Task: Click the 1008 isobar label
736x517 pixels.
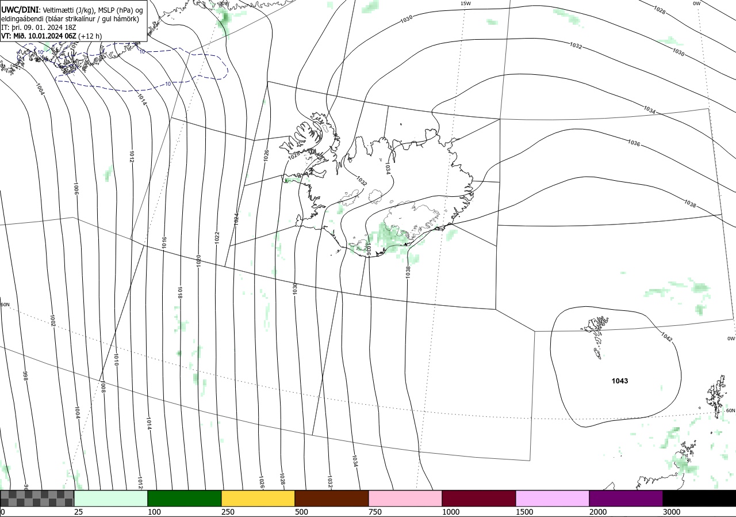Action: tap(103, 386)
